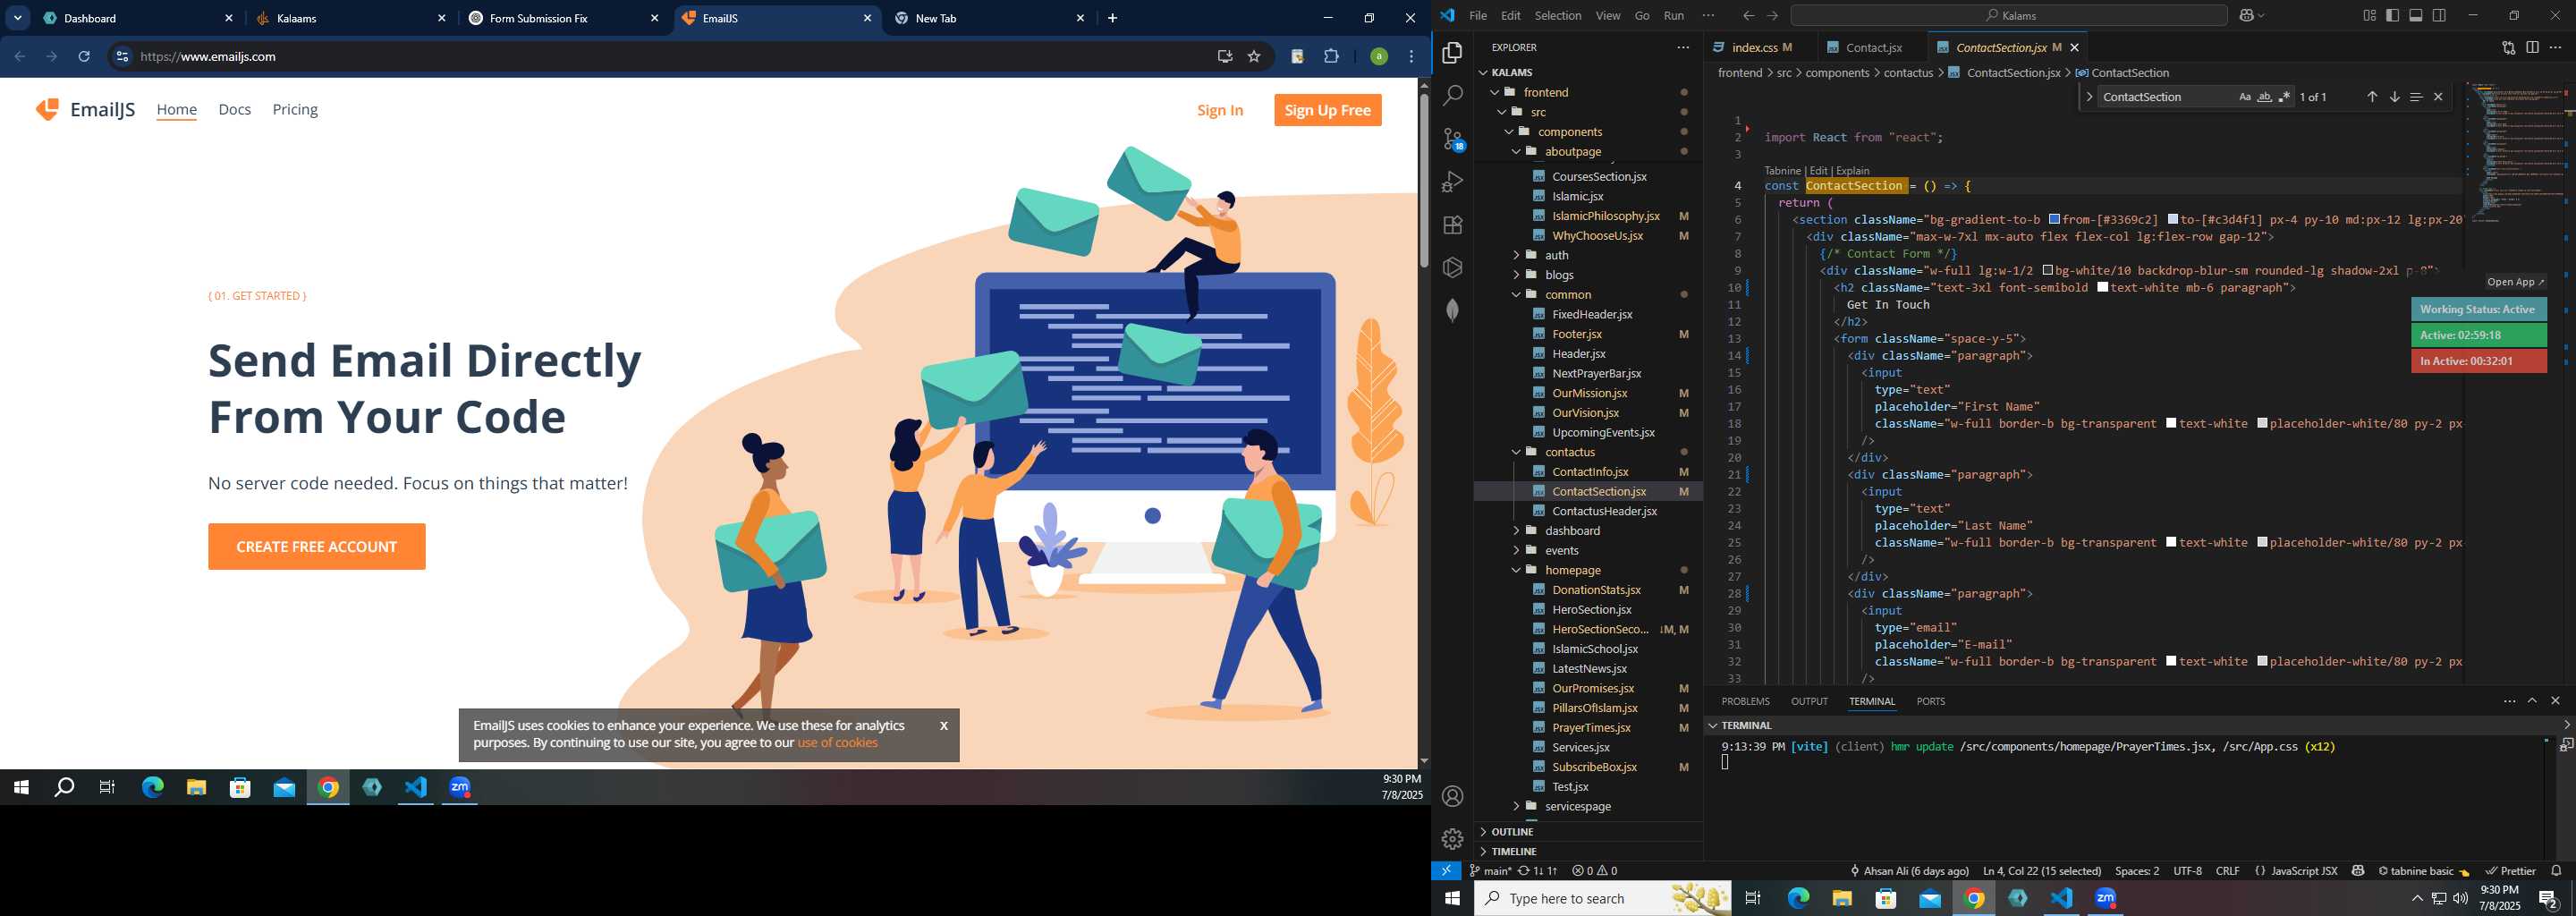
Task: Go to next match arrow in find widget
Action: 2394,97
